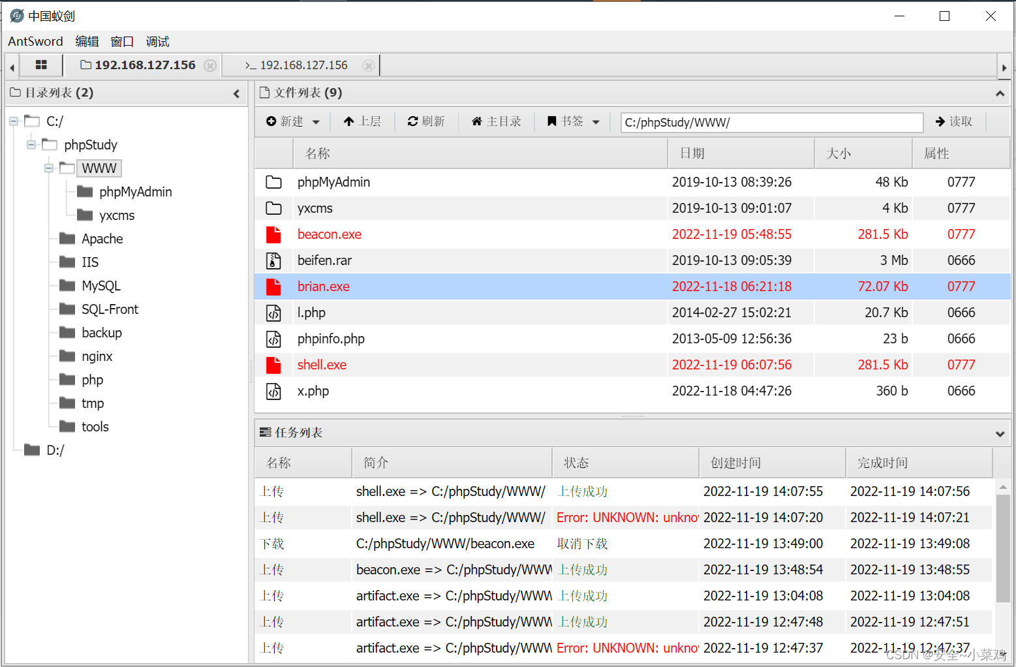Sort the file list by the 日期 column
1016x667 pixels.
coord(741,153)
